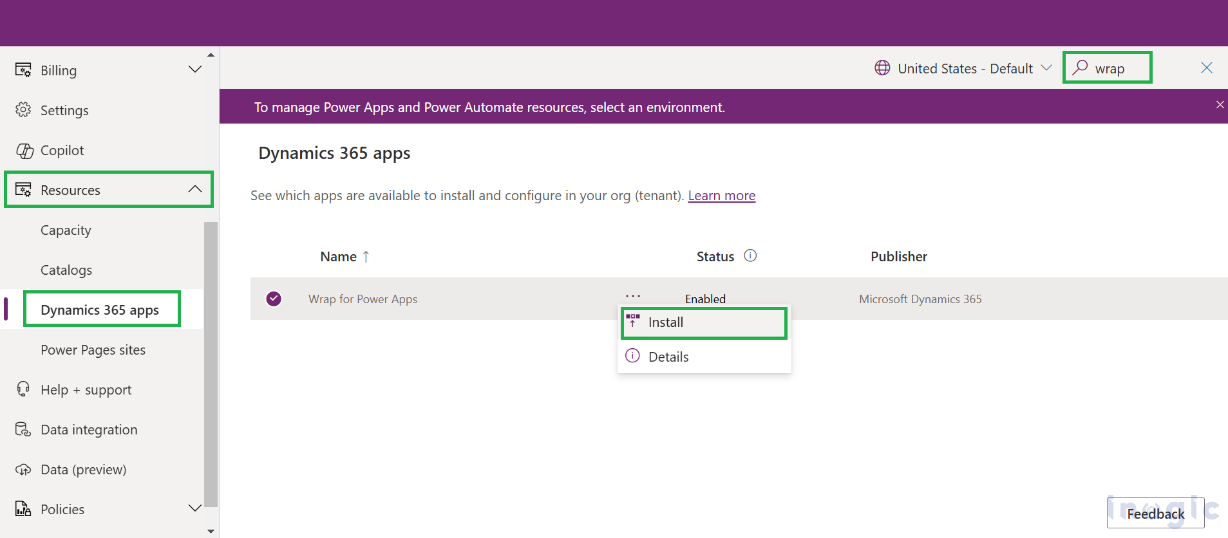Open Help + support page

86,389
